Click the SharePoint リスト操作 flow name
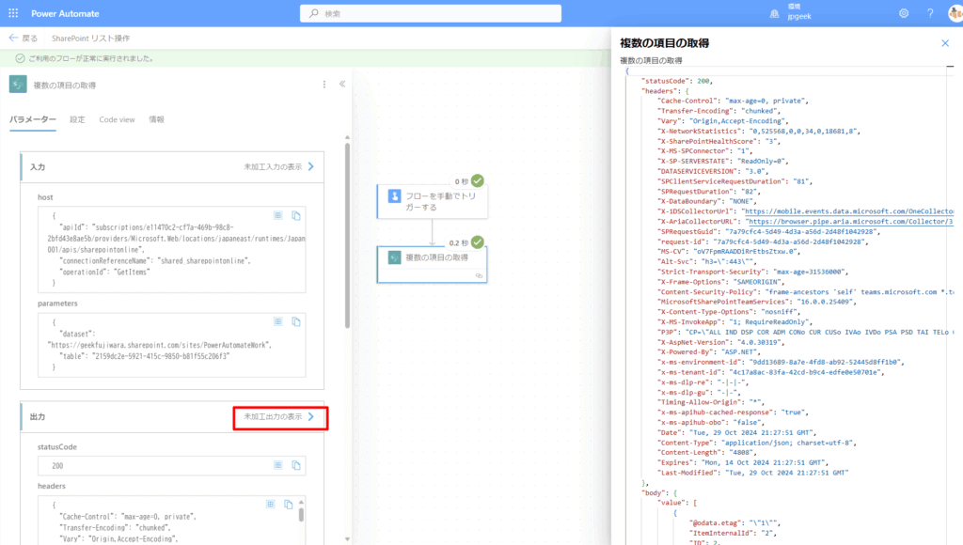This screenshot has width=963, height=545. 90,38
